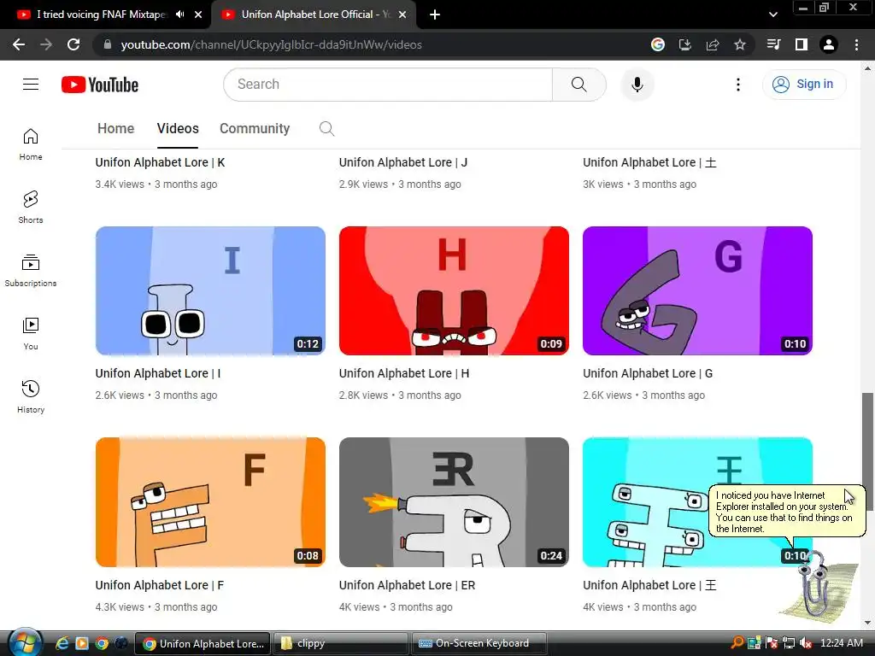Screen dimensions: 875x656
Task: Click the address bar URL
Action: (x=271, y=44)
